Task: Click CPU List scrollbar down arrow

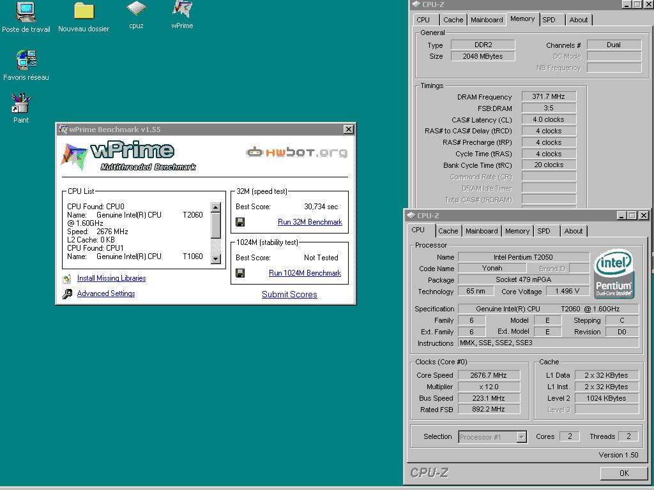Action: pos(216,259)
